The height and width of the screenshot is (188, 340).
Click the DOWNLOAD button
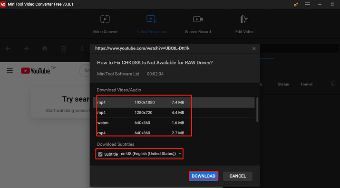pyautogui.click(x=204, y=176)
